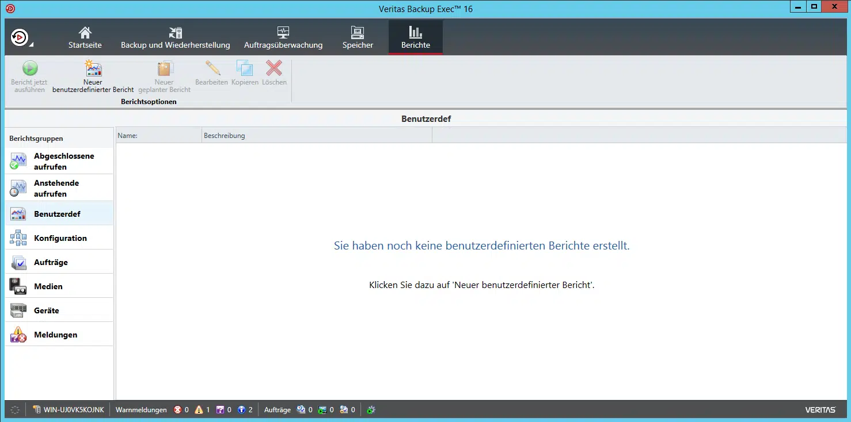This screenshot has width=851, height=422.
Task: Click second Aufträge job status icon
Action: 322,410
